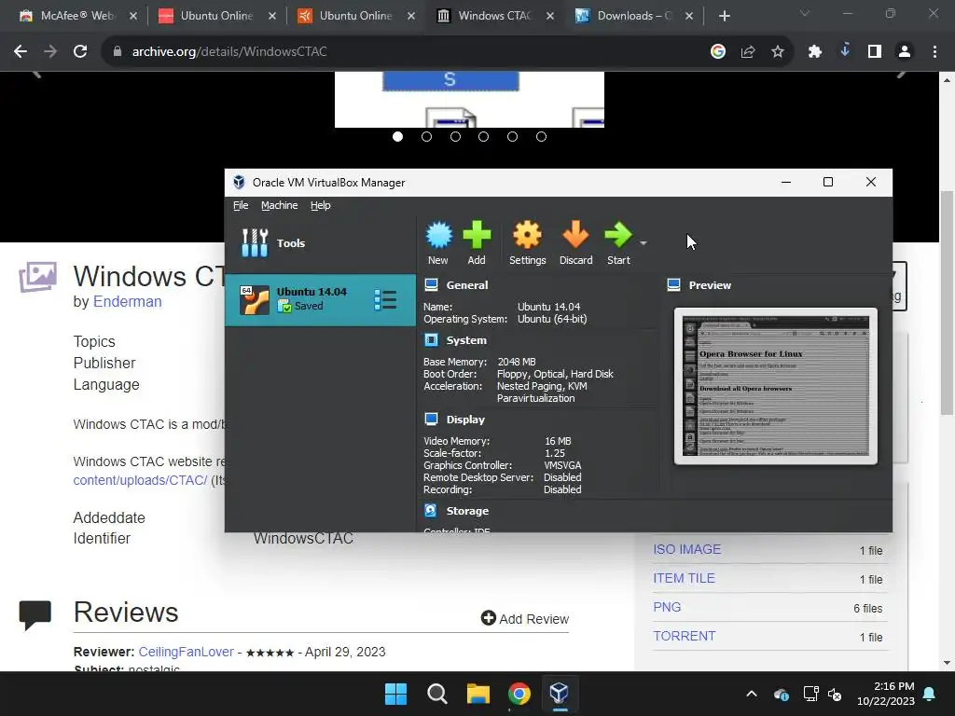Open VirtualBox Machine menu
Image resolution: width=955 pixels, height=716 pixels.
coord(280,205)
